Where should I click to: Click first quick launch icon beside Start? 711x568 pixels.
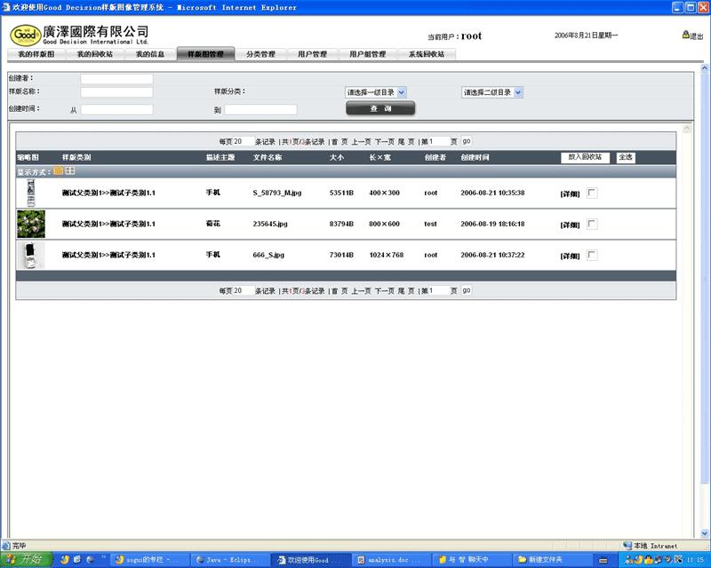pos(64,560)
